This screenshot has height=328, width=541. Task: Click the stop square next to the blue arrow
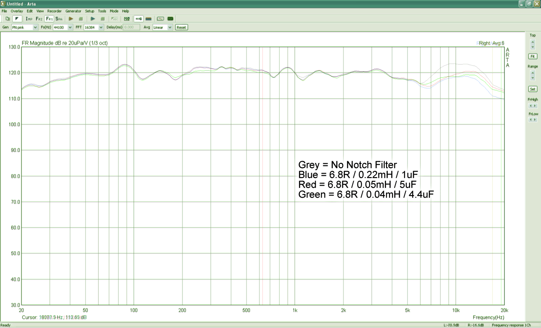[x=103, y=18]
